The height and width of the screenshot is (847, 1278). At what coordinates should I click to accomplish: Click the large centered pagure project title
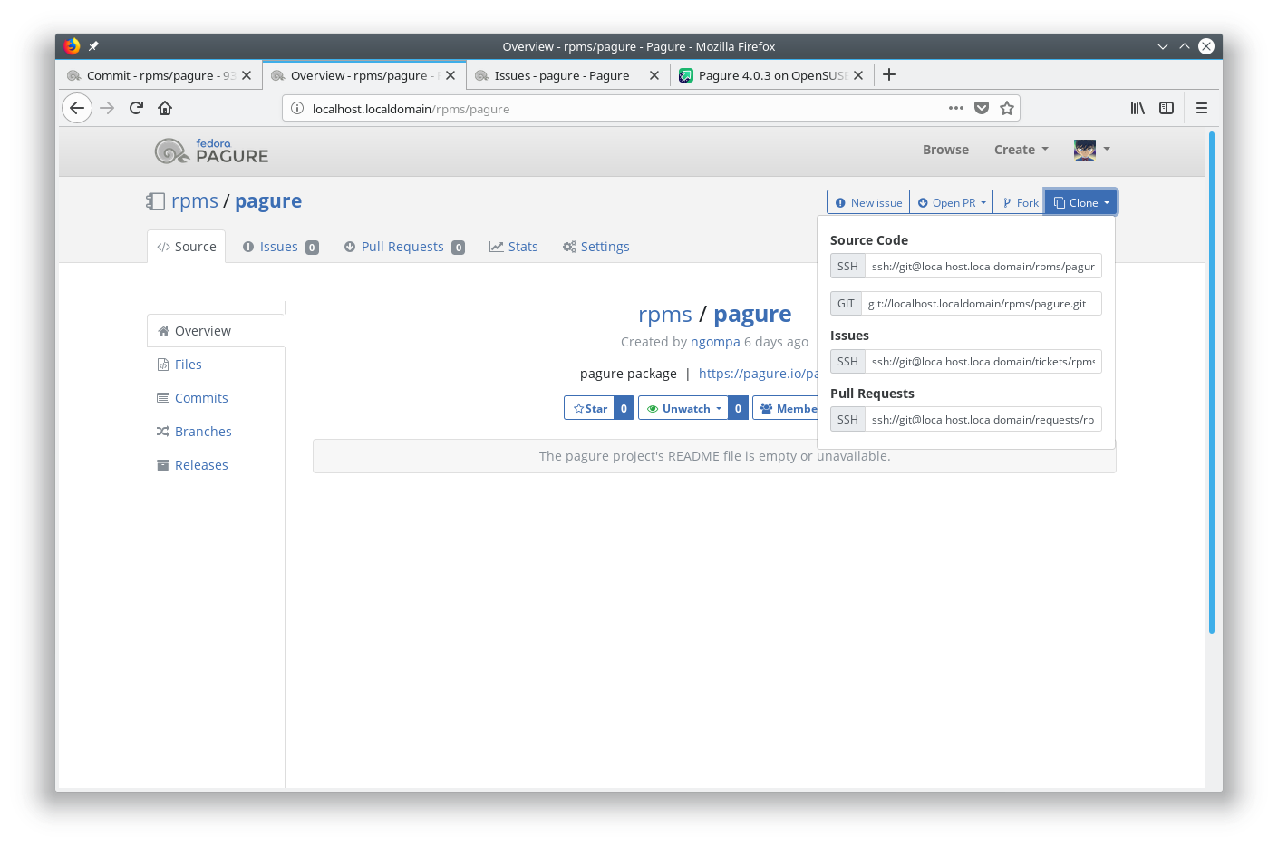click(x=752, y=315)
